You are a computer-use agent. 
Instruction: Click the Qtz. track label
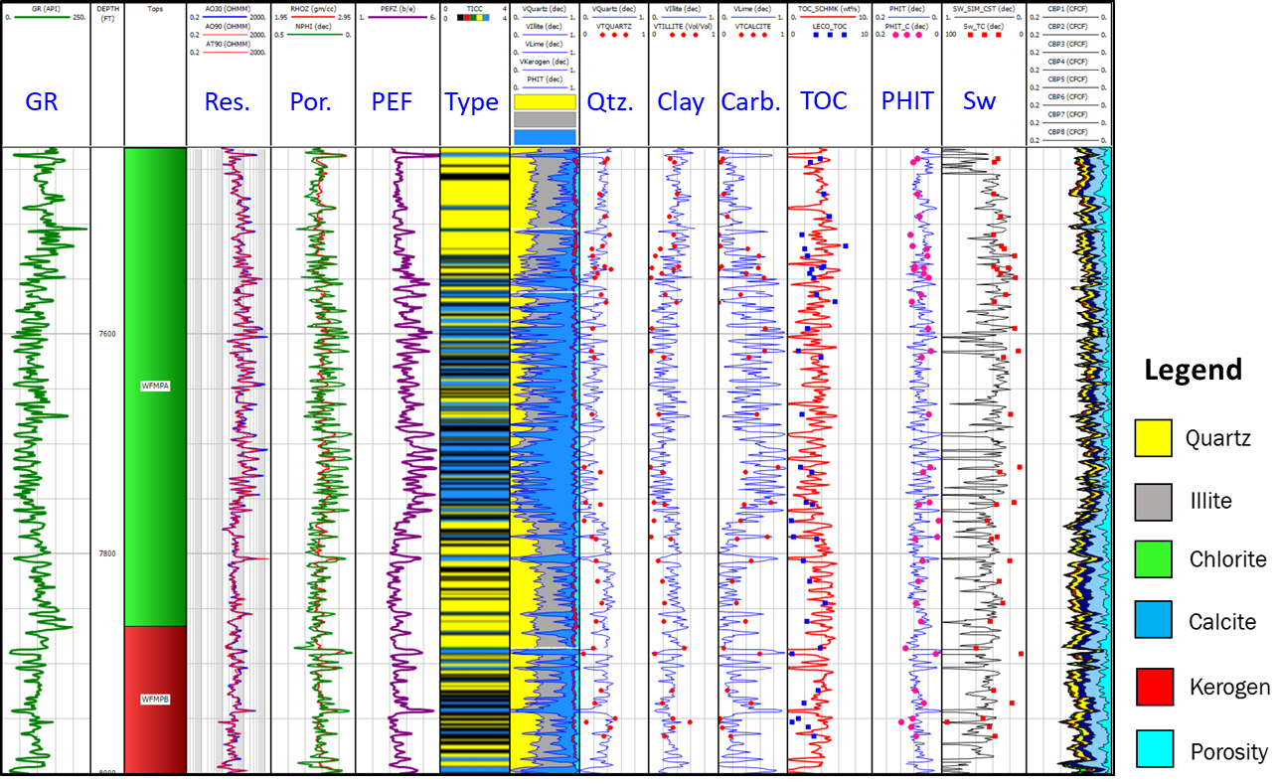610,101
